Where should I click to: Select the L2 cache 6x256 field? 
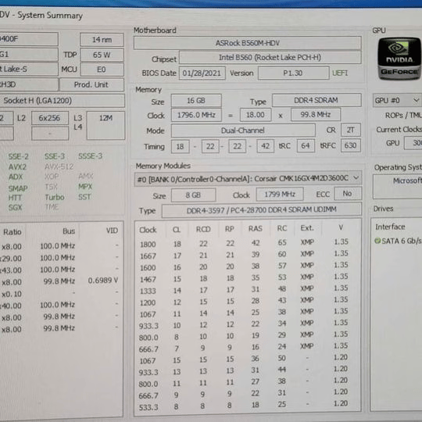tap(50, 118)
